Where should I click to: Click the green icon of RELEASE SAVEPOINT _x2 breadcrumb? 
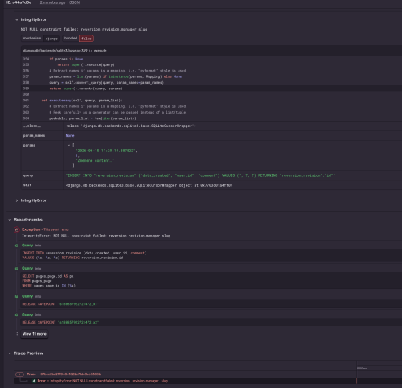click(x=17, y=315)
